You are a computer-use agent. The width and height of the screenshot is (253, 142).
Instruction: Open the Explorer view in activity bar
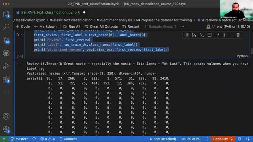[x=6, y=14]
